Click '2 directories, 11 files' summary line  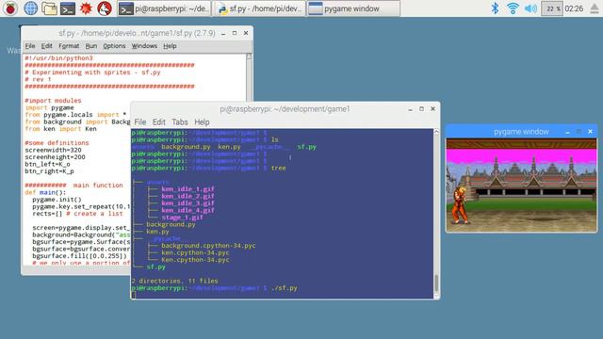coord(174,281)
